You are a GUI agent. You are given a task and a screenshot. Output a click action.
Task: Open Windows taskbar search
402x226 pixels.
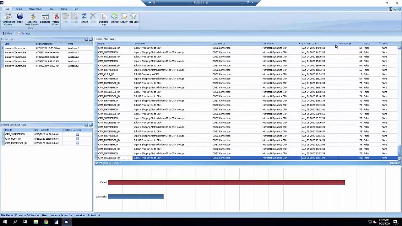tap(15, 222)
